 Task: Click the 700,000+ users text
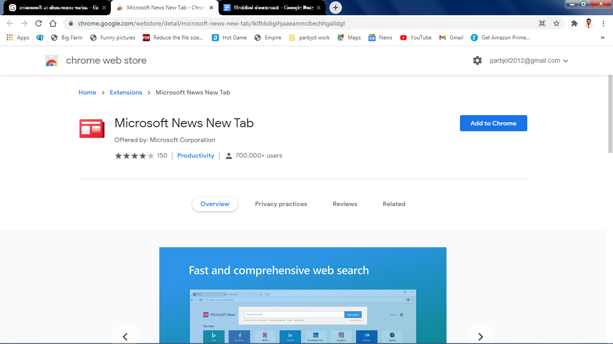[x=259, y=156]
